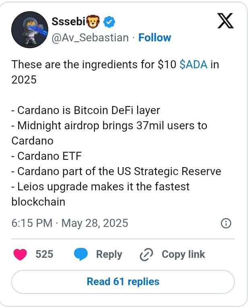Click the Sssebi display name
Screen dimensions: 249x308
[68, 21]
